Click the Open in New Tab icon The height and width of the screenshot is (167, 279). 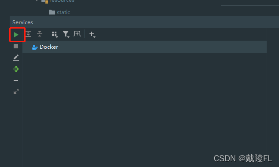pyautogui.click(x=77, y=34)
